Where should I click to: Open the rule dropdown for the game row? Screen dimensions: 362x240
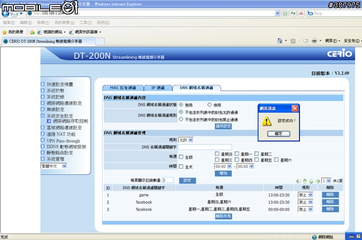click(306, 195)
